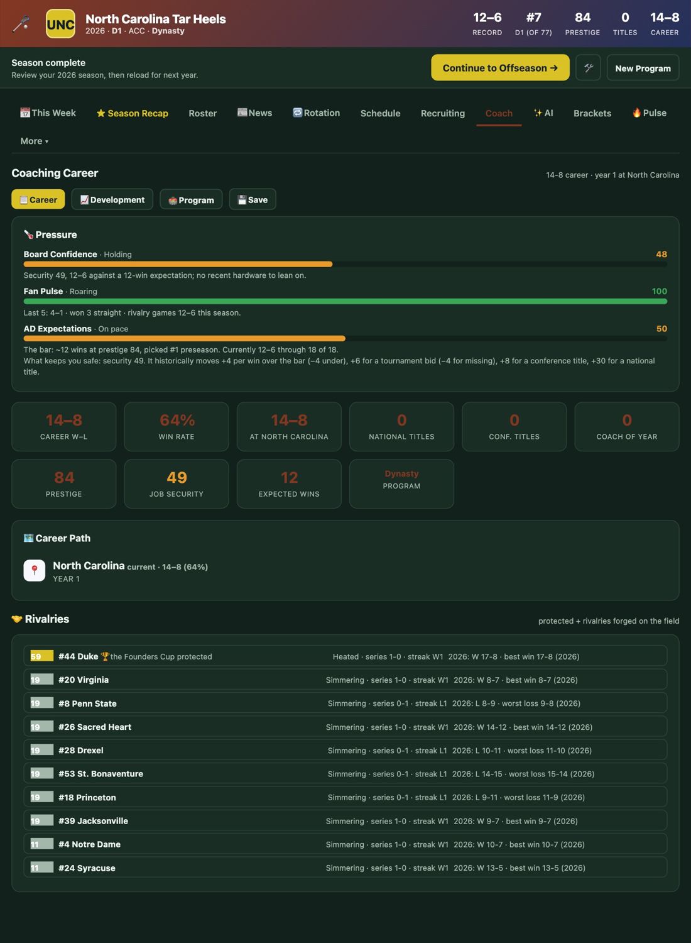Screen dimensions: 691x943
Task: Click North Carolina in Career Path
Action: coord(89,565)
